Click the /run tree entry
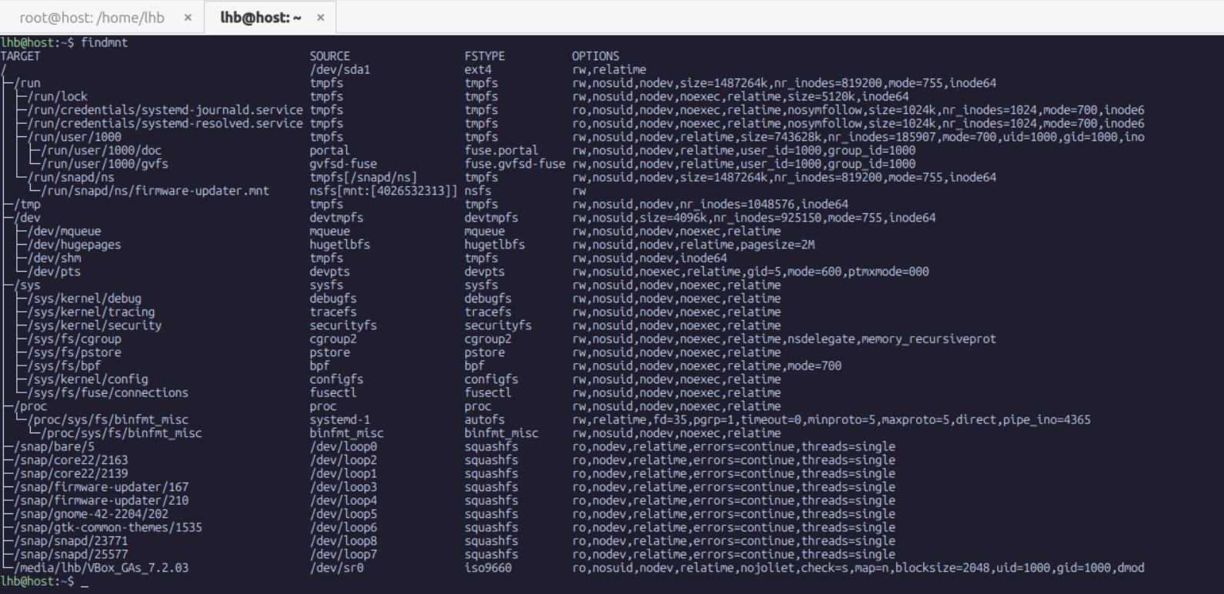 click(x=28, y=83)
